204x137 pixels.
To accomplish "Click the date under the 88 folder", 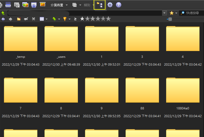I will tap(142, 116).
